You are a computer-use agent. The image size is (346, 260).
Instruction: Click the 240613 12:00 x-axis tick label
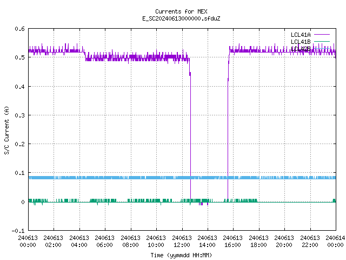pyautogui.click(x=182, y=241)
